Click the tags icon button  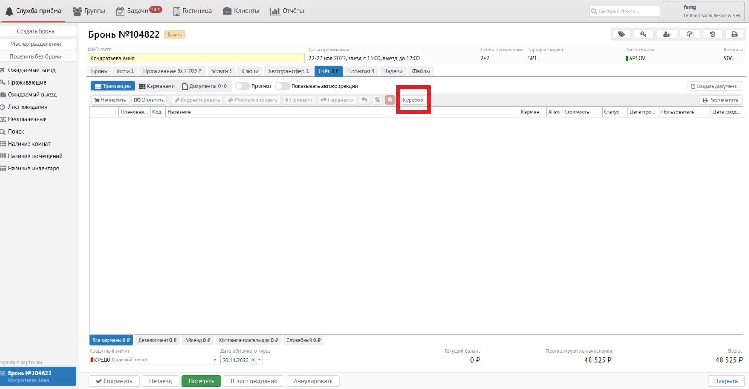point(621,34)
